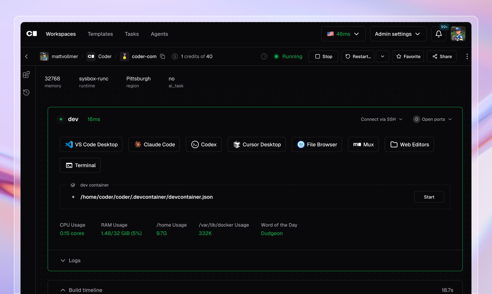Click the mattvollmer avatar in breadcrumb
Viewport: 492px width, 294px height.
44,56
